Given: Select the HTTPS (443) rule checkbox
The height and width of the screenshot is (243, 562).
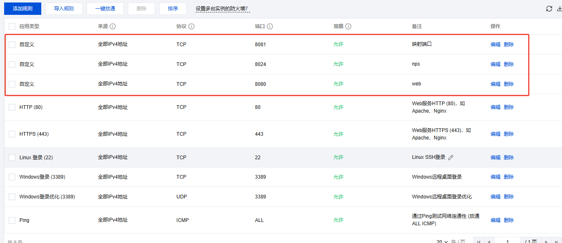Looking at the screenshot, I should [x=12, y=134].
